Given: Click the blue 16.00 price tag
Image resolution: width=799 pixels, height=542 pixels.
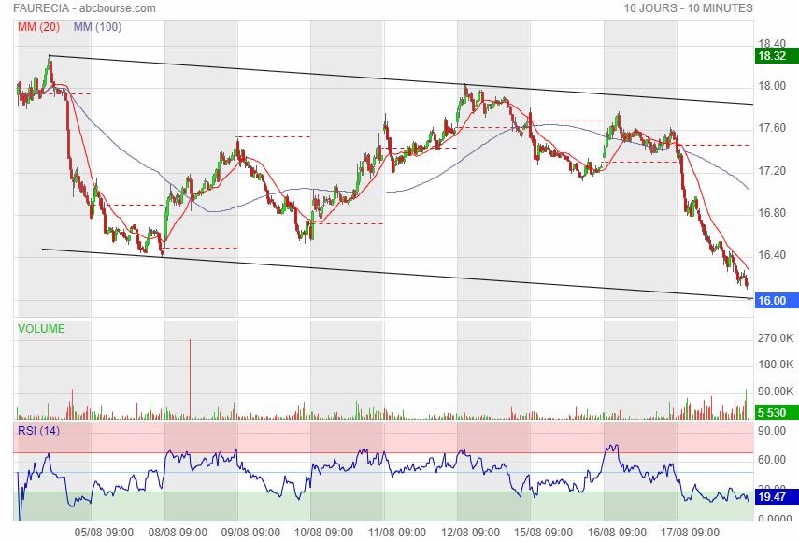Looking at the screenshot, I should click(777, 301).
